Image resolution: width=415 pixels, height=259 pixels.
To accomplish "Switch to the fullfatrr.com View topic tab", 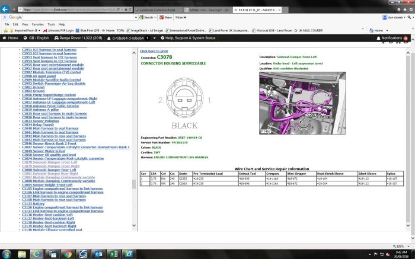I will click(207, 10).
